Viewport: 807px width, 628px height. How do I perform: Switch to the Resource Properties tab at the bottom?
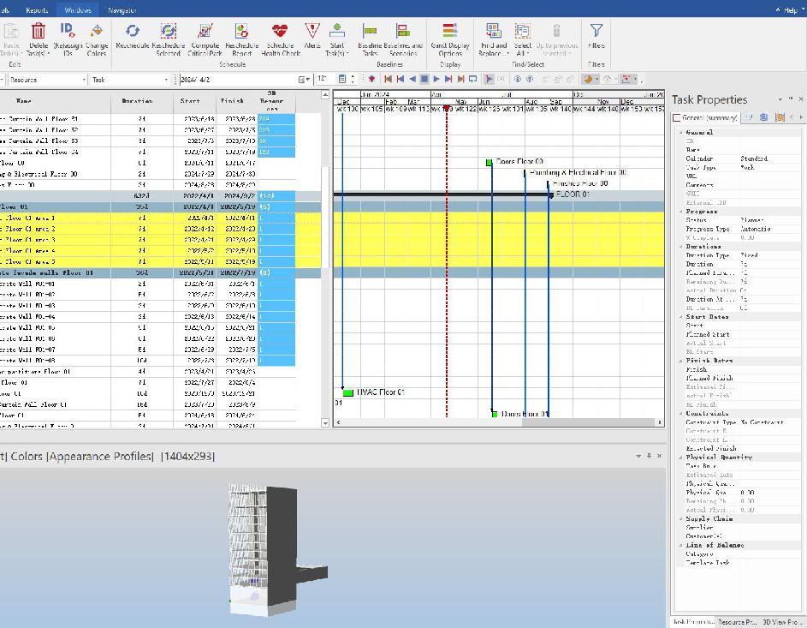click(738, 622)
